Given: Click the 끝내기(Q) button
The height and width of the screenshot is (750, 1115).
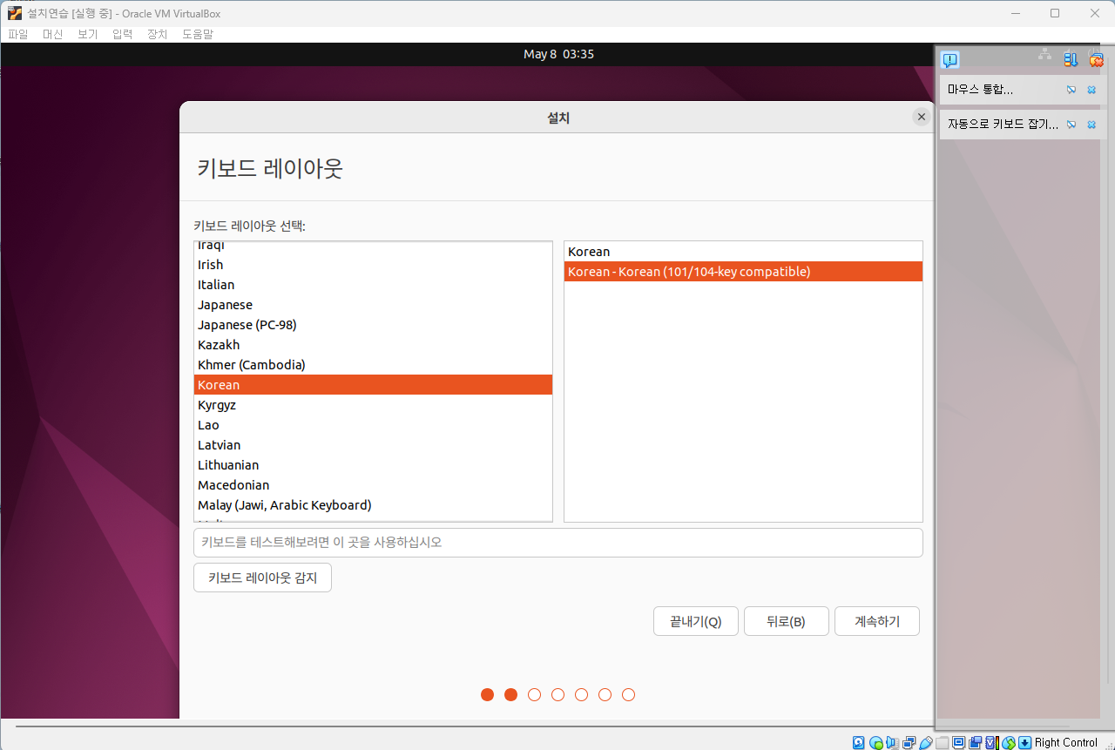Looking at the screenshot, I should coord(696,621).
